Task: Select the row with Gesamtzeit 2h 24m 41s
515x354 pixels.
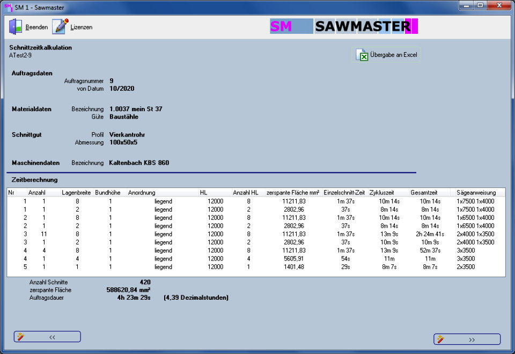Action: click(256, 234)
